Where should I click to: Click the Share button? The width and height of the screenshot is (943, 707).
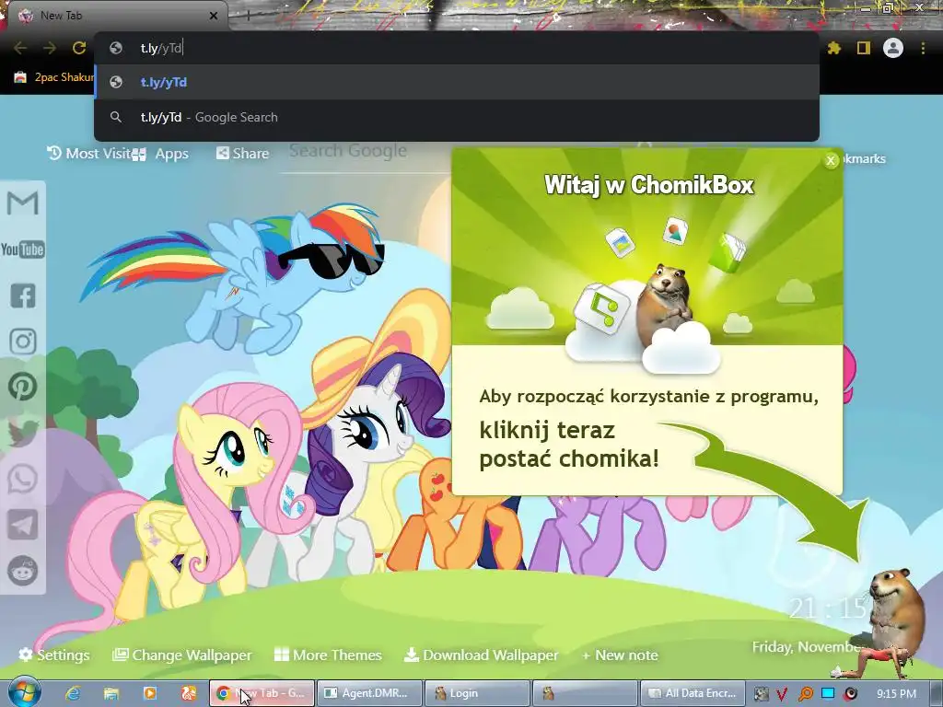click(243, 154)
